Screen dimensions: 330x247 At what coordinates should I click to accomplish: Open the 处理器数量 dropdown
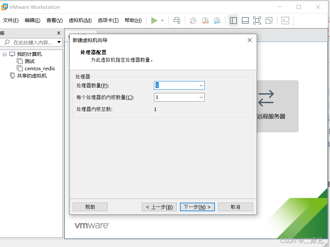tap(201, 85)
